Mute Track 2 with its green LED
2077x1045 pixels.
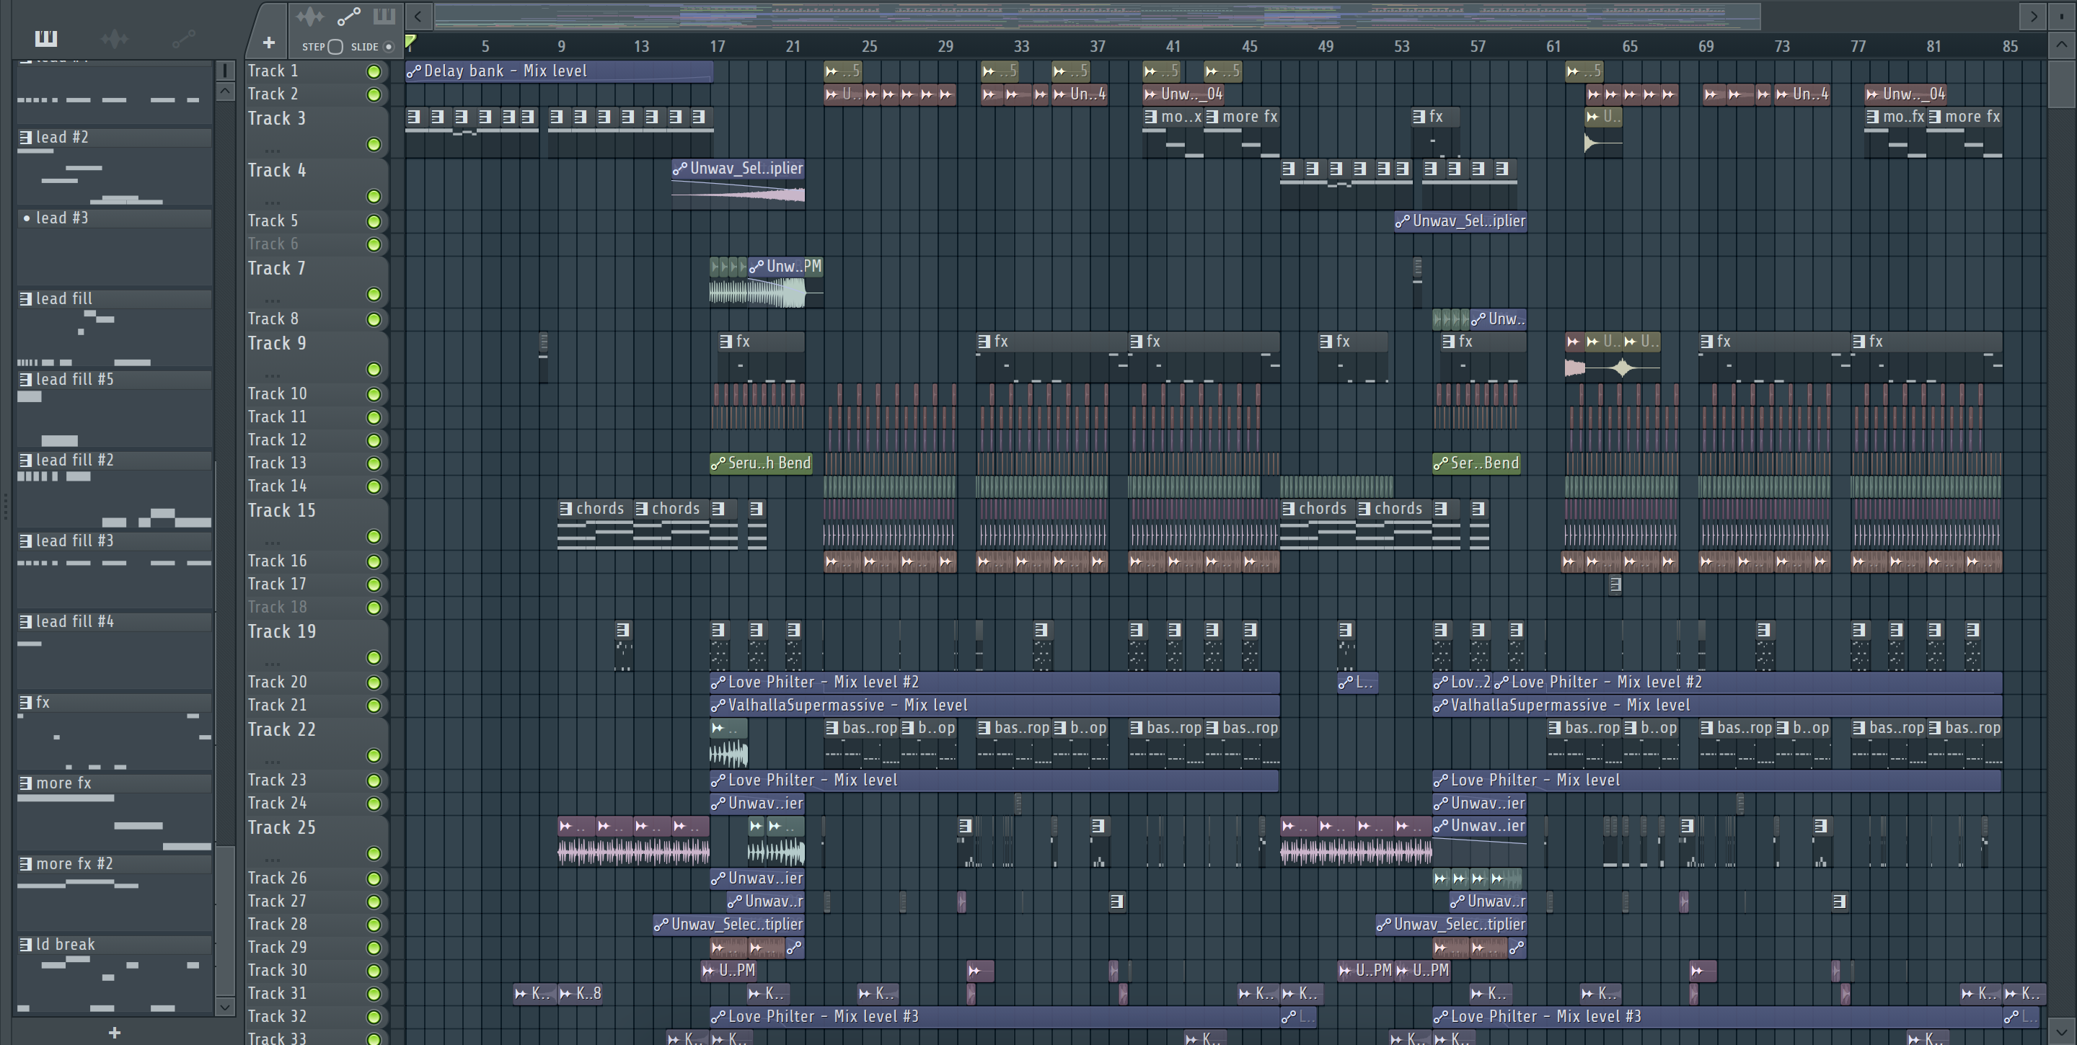click(374, 95)
